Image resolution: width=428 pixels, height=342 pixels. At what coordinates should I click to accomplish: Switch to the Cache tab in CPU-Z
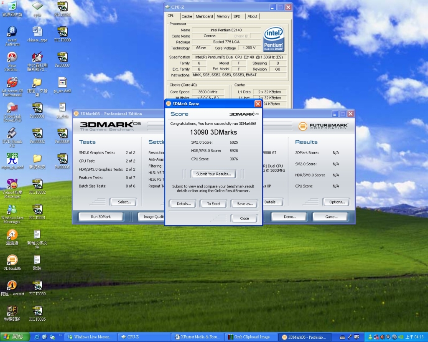[x=187, y=16]
